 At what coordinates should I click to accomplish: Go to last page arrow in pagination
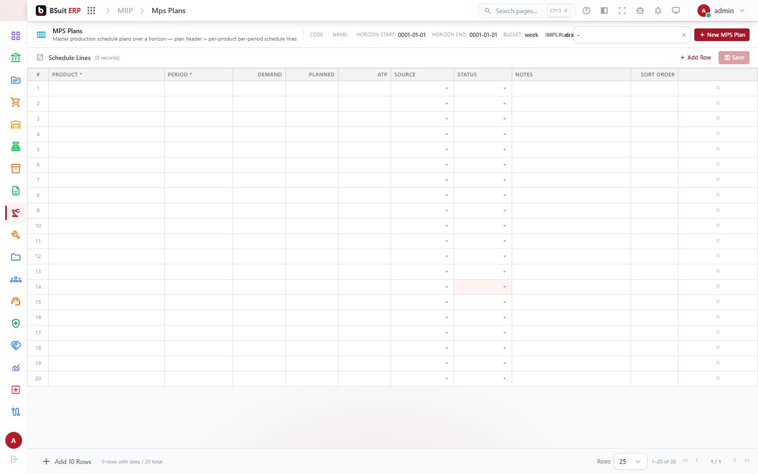pos(746,461)
